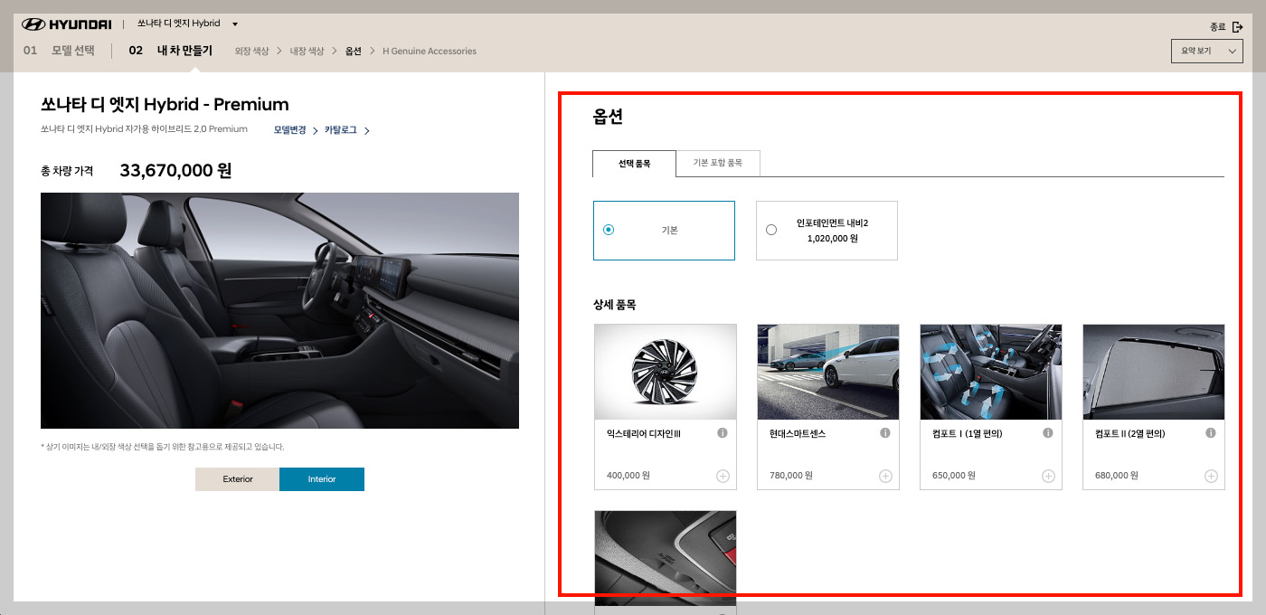
Task: Click the 컴포트 I seat image
Action: (991, 372)
